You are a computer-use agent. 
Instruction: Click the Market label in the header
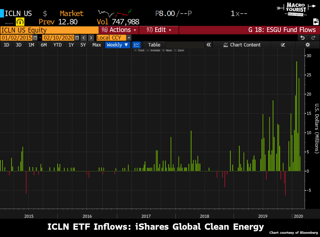coord(72,13)
